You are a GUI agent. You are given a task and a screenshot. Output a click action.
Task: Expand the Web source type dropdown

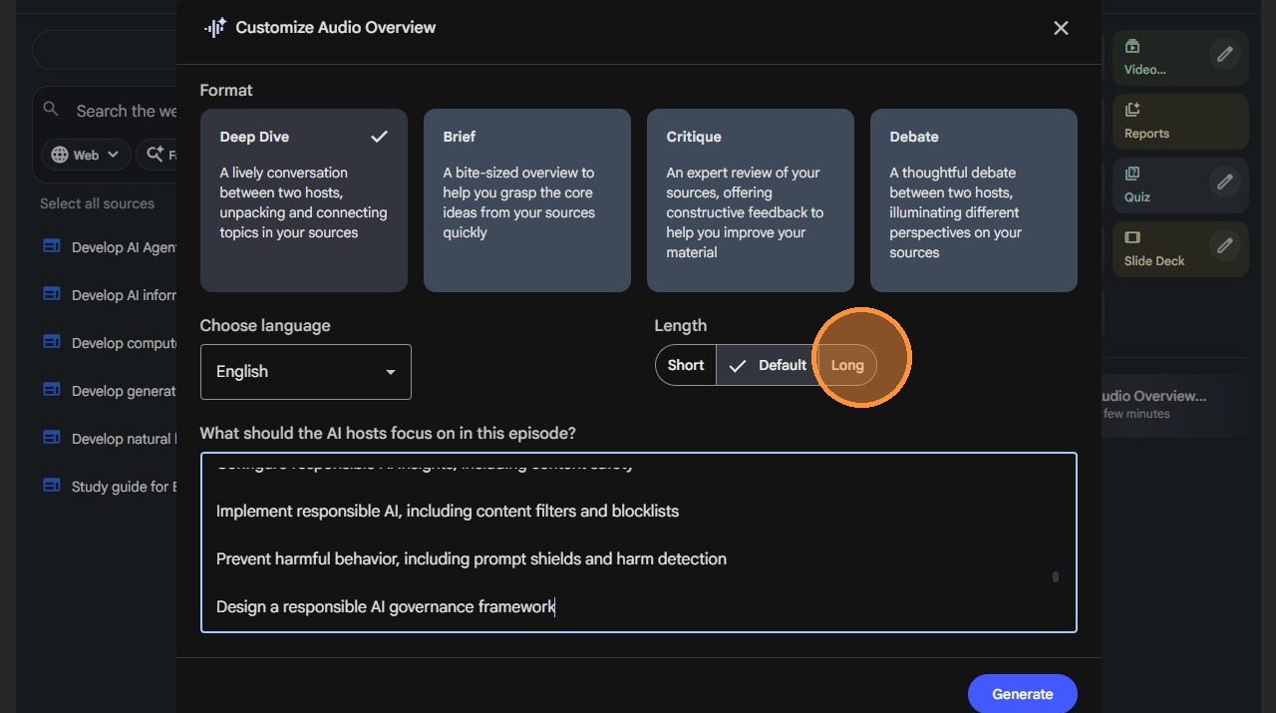[x=86, y=155]
